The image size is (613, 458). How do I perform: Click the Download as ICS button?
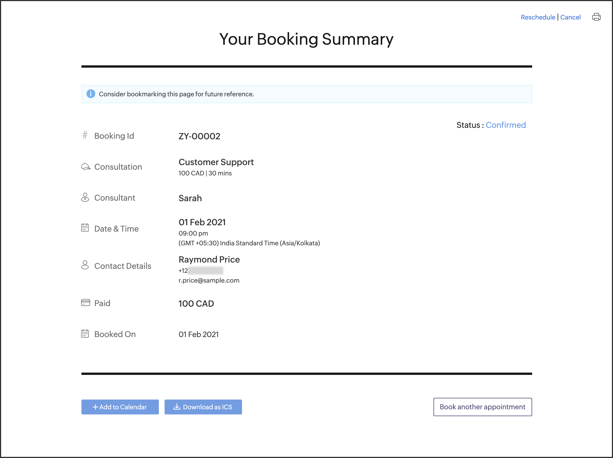point(203,407)
